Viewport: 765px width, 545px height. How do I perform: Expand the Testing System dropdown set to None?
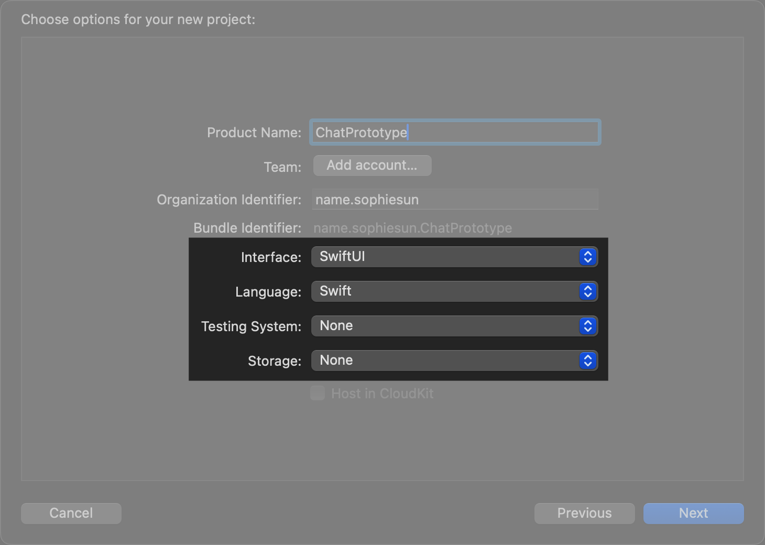point(445,326)
